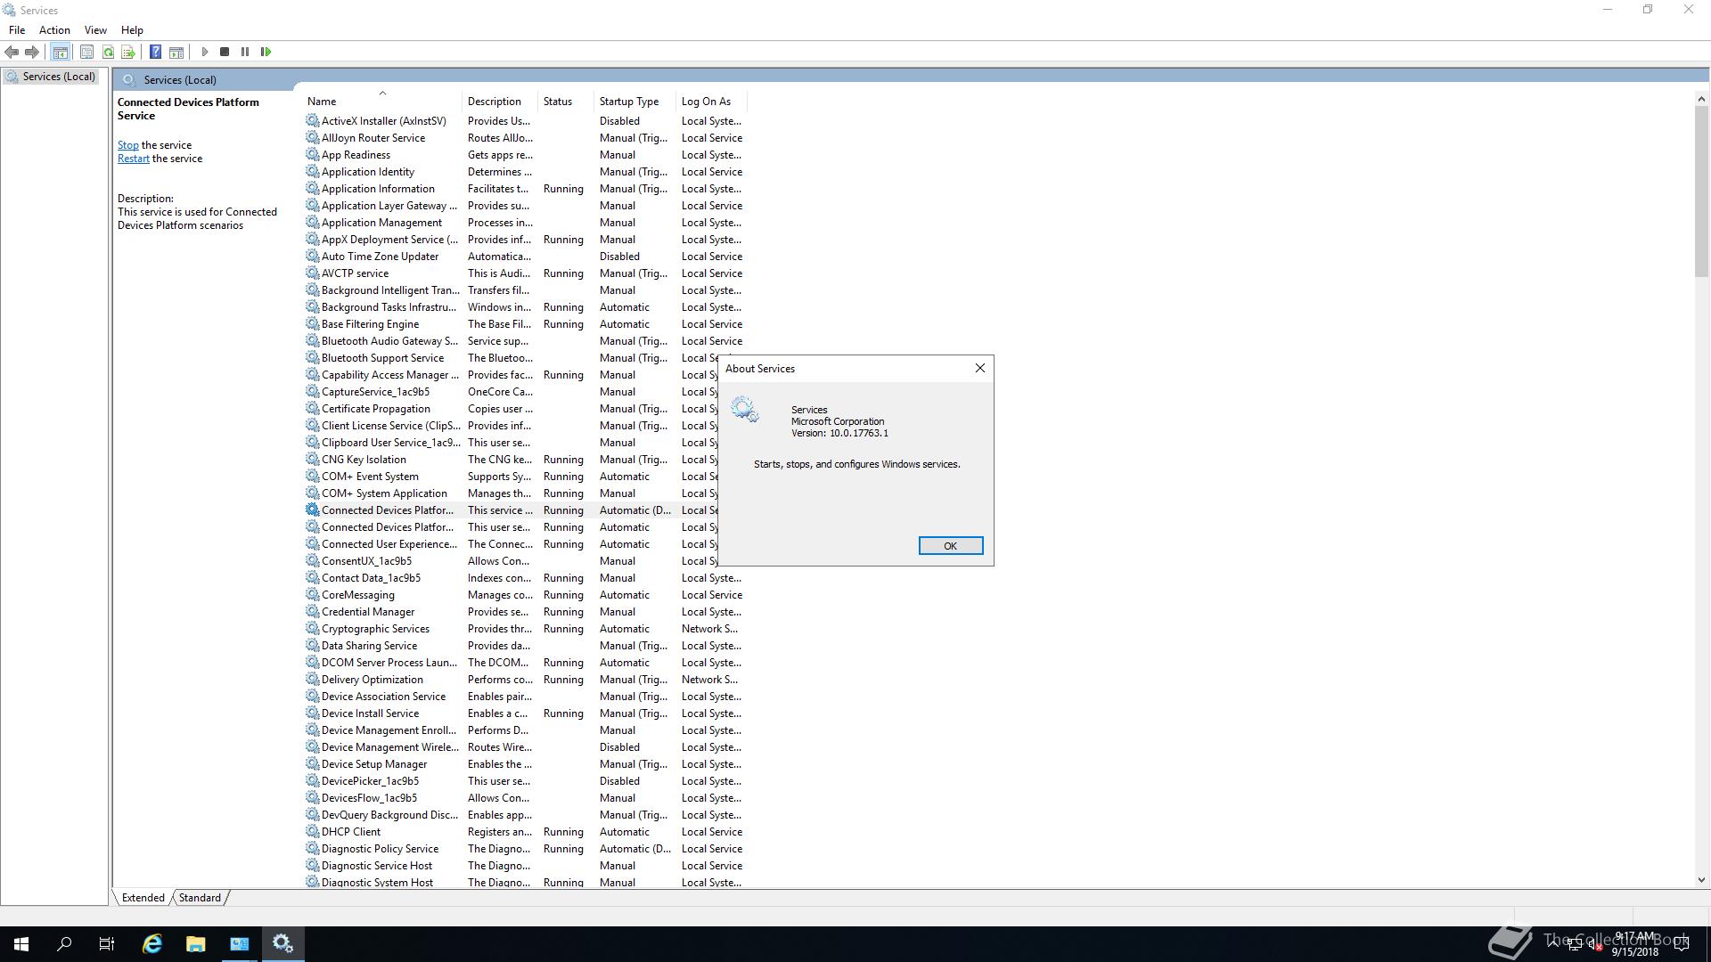Sort by the Name column header
The height and width of the screenshot is (962, 1711).
pyautogui.click(x=382, y=102)
